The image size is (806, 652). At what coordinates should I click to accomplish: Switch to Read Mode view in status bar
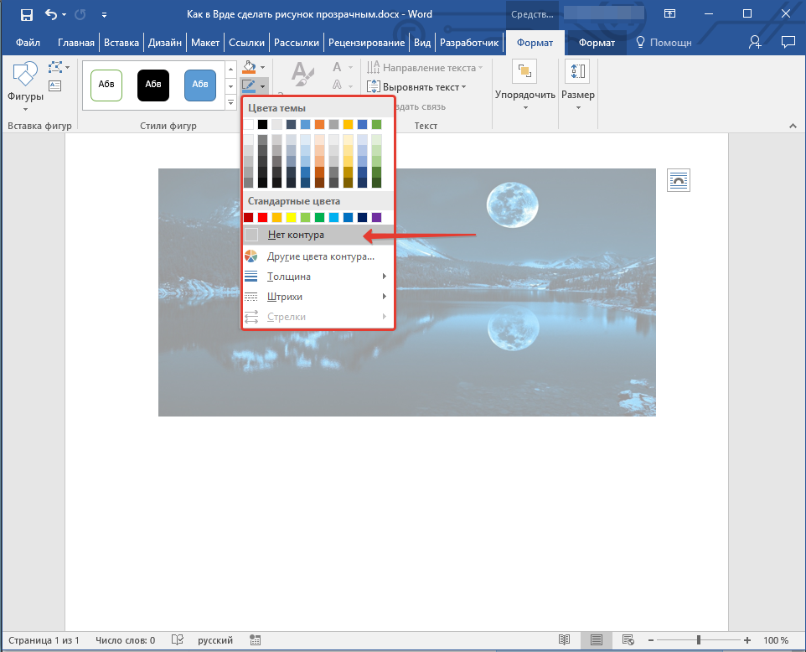[x=565, y=640]
